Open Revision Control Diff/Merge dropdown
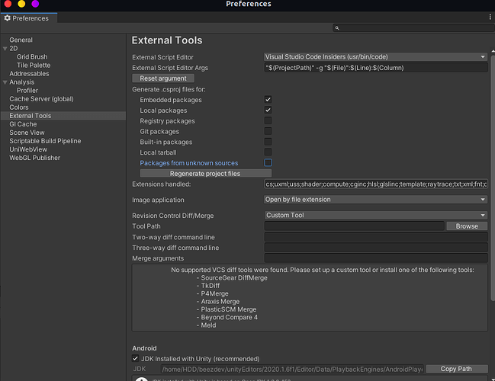 (x=374, y=216)
